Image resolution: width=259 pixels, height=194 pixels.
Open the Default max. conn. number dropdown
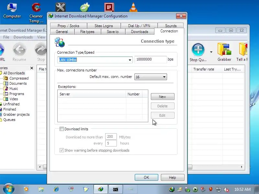point(151,77)
